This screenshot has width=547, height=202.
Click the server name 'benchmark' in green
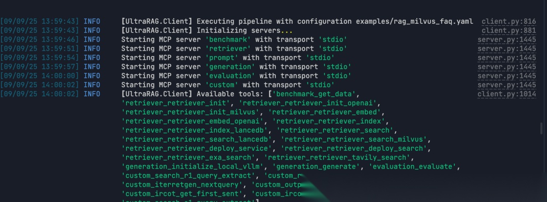(x=228, y=40)
